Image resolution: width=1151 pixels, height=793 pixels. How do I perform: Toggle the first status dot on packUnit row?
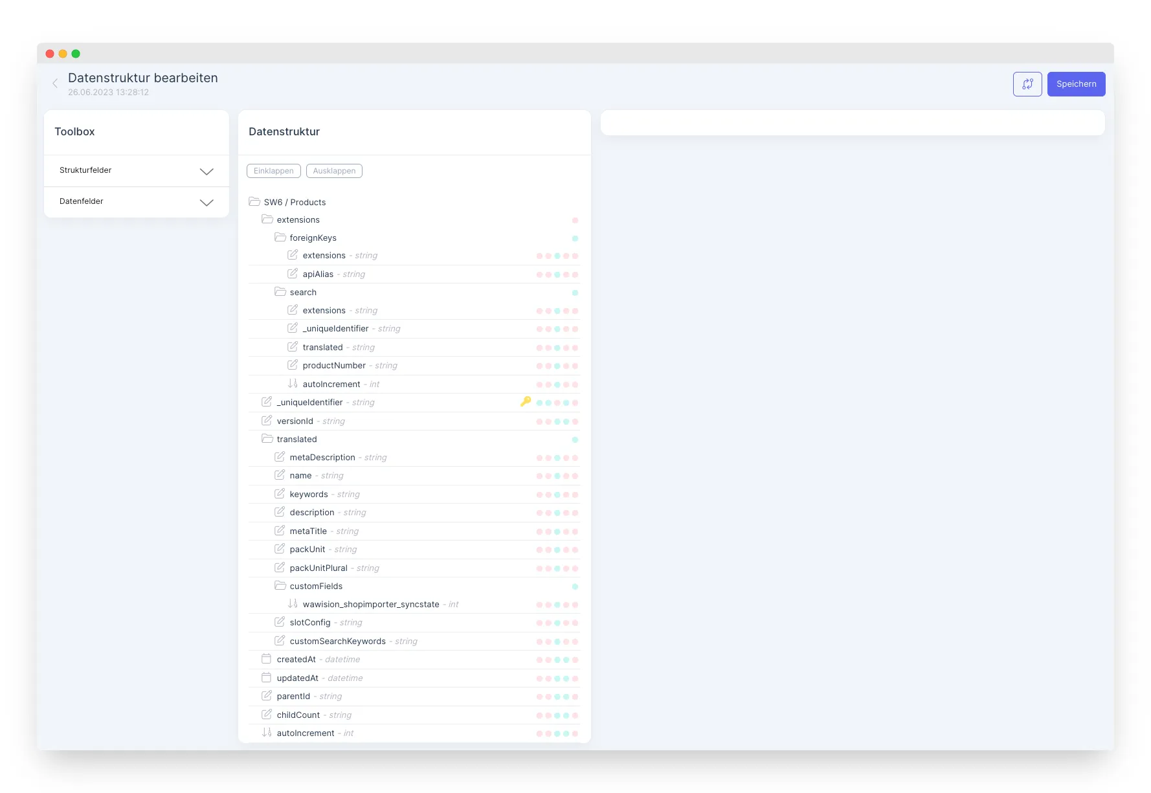click(x=539, y=550)
